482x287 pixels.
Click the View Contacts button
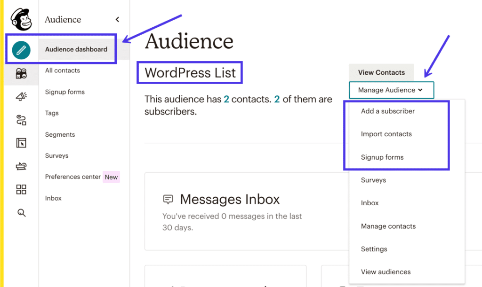381,72
